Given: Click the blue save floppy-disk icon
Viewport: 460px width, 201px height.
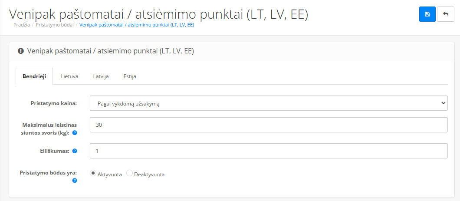Looking at the screenshot, I should (427, 14).
